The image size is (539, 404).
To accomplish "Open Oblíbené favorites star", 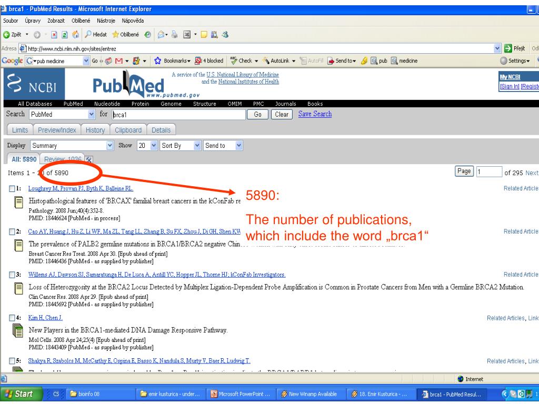I will (125, 34).
